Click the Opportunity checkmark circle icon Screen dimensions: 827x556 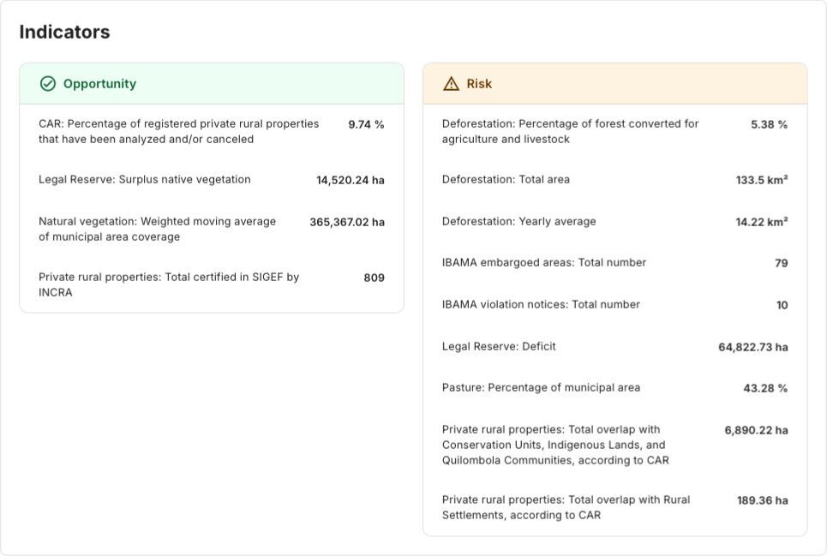(48, 84)
